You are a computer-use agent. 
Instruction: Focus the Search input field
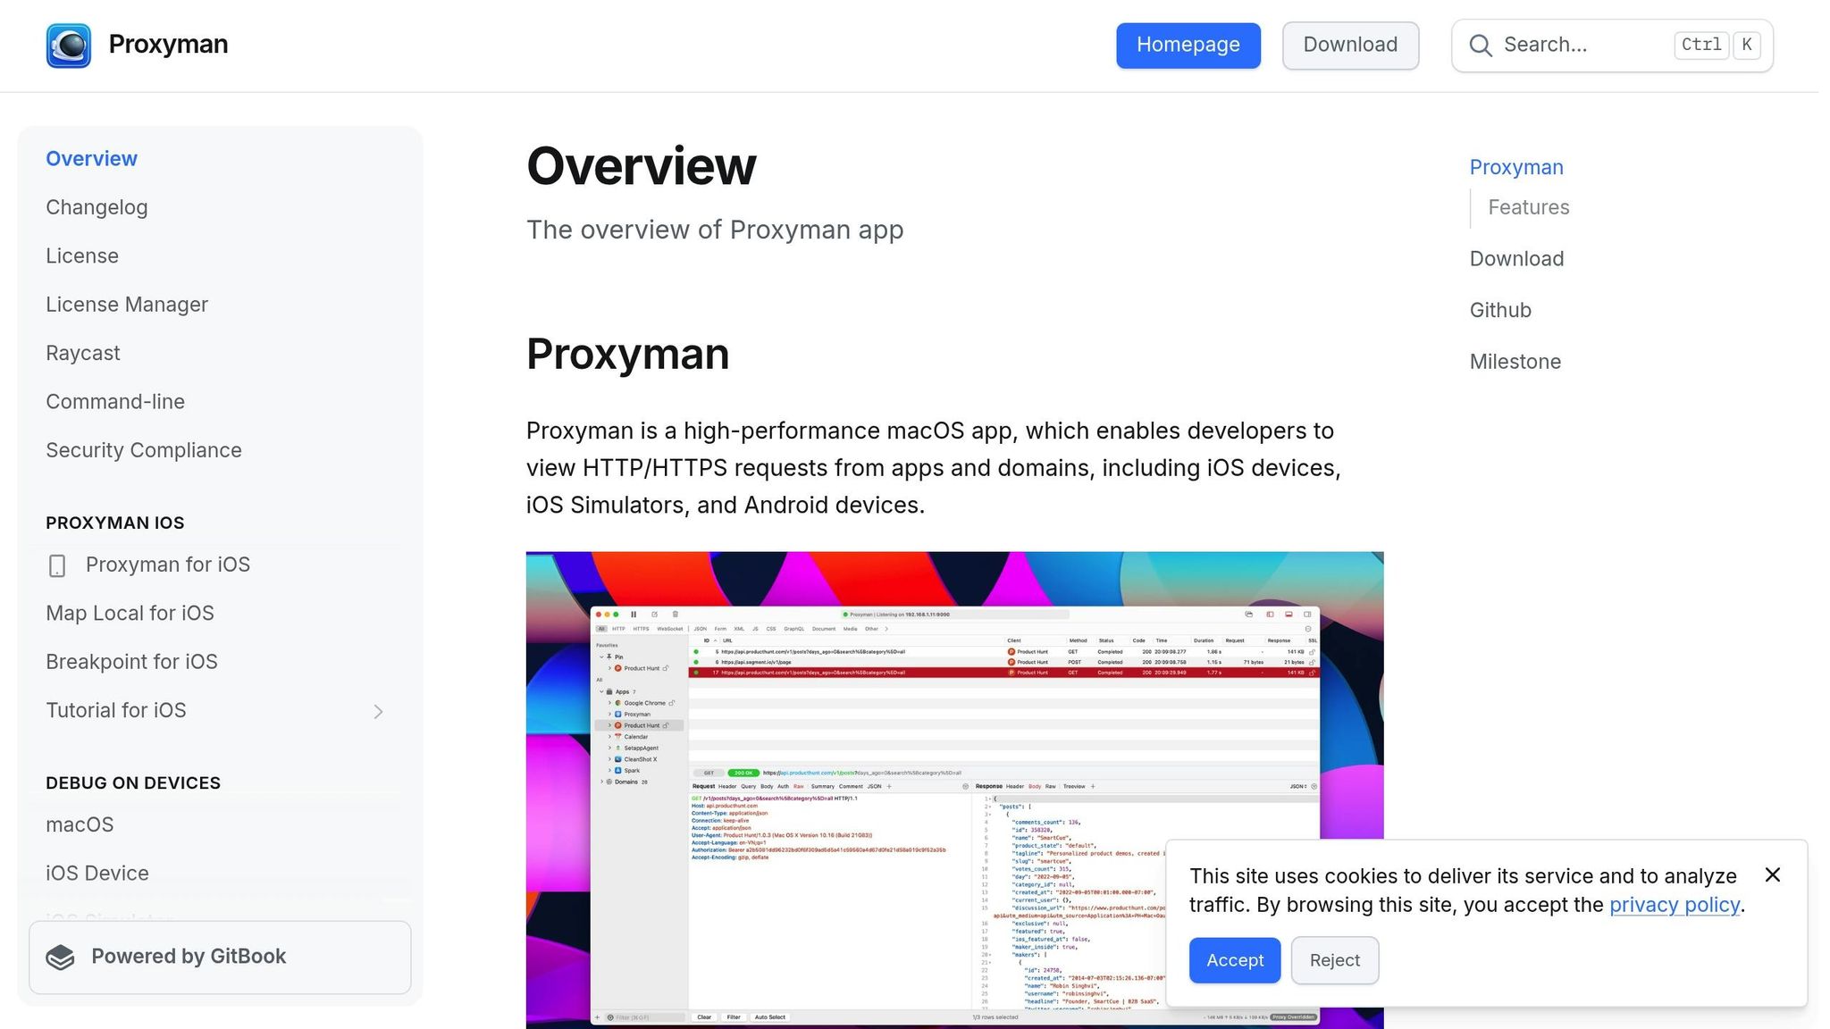[1582, 46]
